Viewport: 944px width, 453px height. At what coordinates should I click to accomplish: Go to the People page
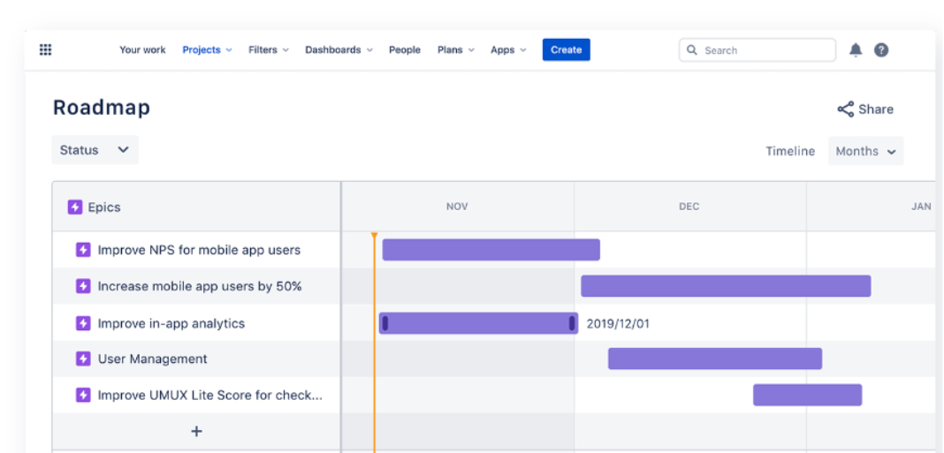click(x=404, y=50)
